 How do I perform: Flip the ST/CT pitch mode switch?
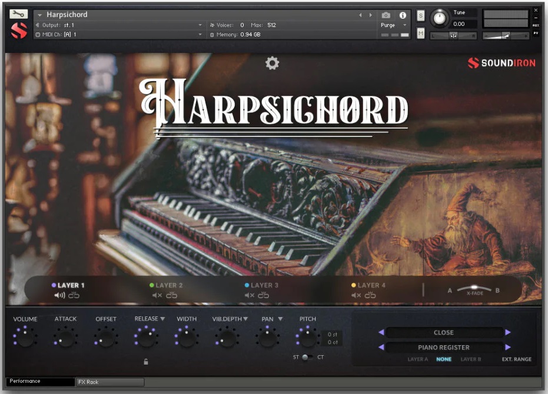[x=307, y=357]
